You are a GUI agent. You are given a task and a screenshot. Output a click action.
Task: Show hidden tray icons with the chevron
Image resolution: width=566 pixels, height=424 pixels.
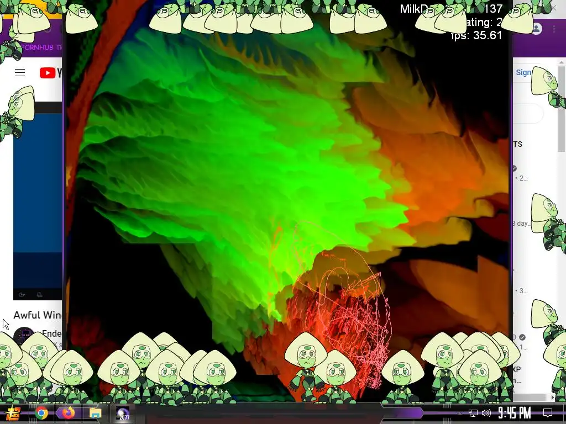(459, 413)
